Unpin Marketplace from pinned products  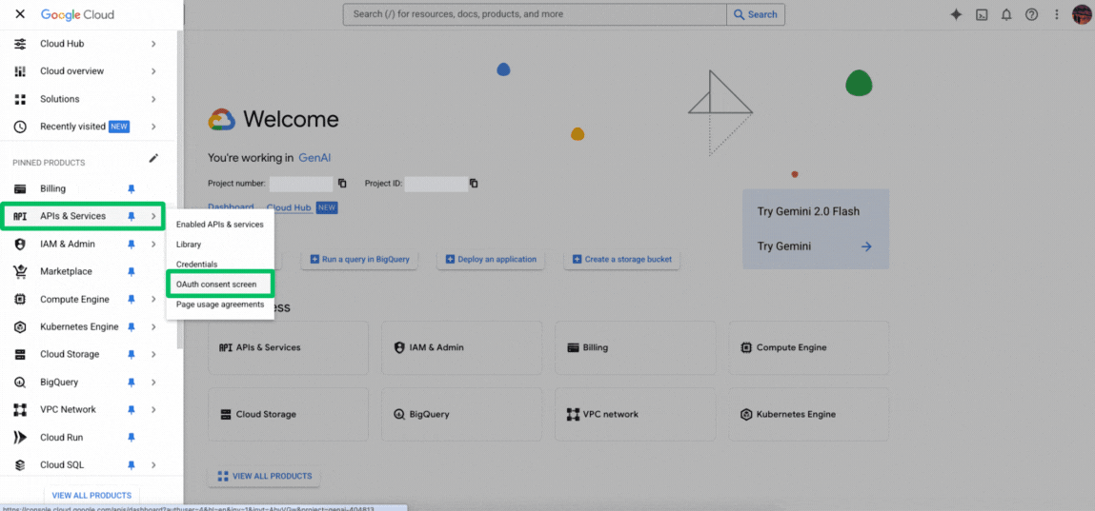coord(132,272)
